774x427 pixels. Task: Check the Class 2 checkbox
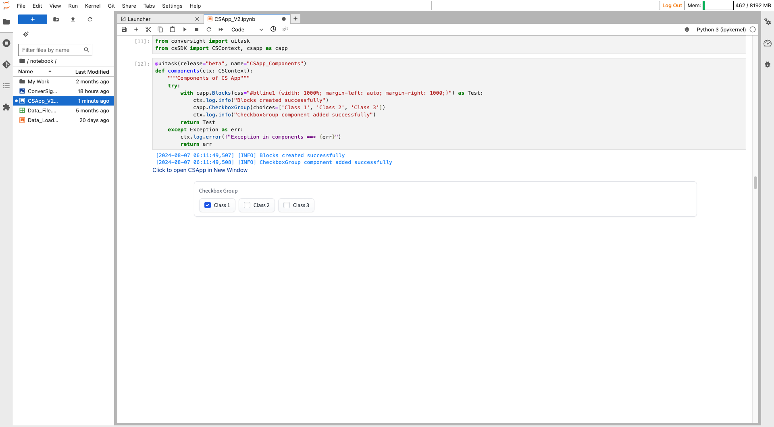click(x=247, y=205)
